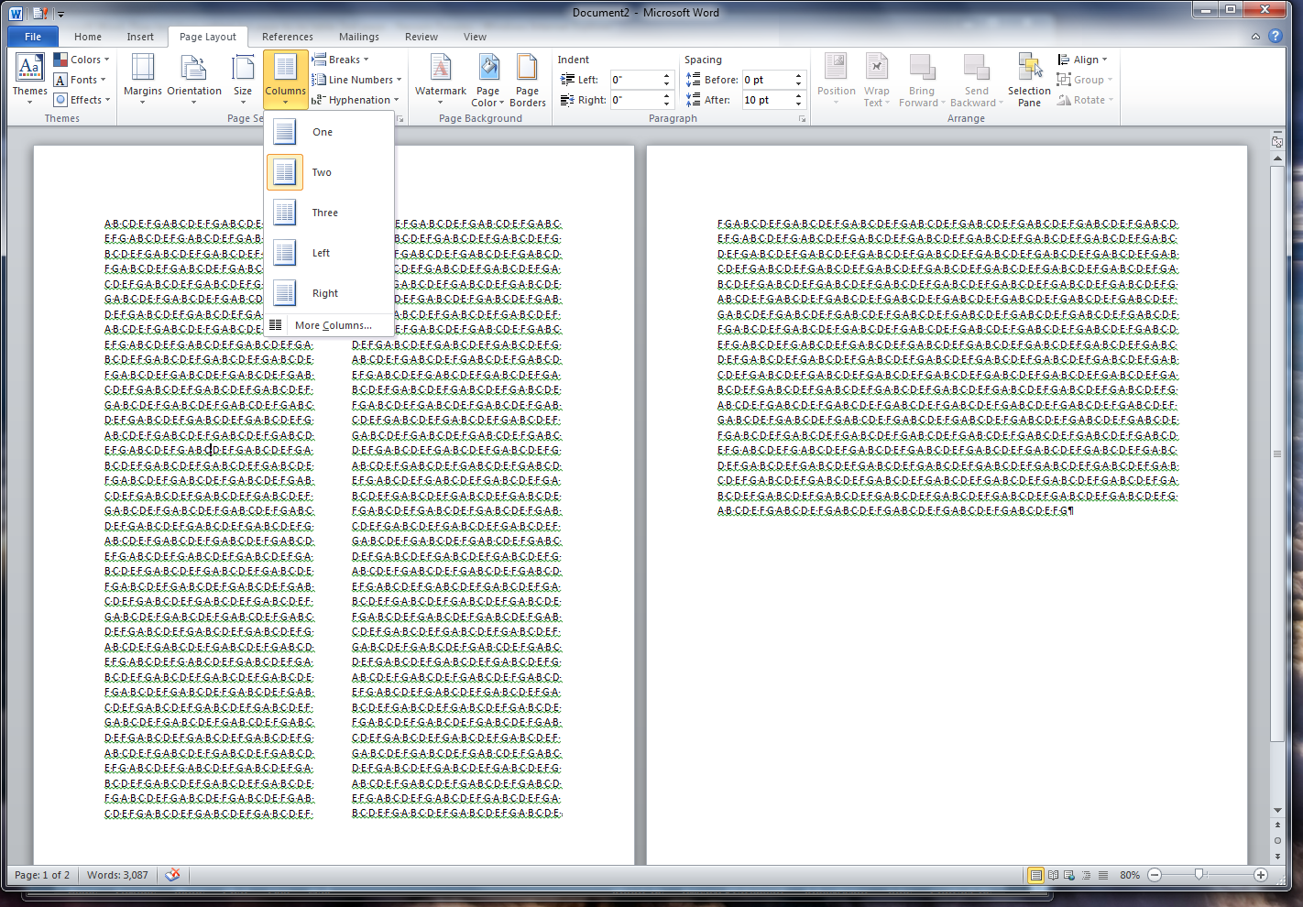Choose the Right column preset
Viewport: 1303px width, 907px height.
click(x=330, y=293)
